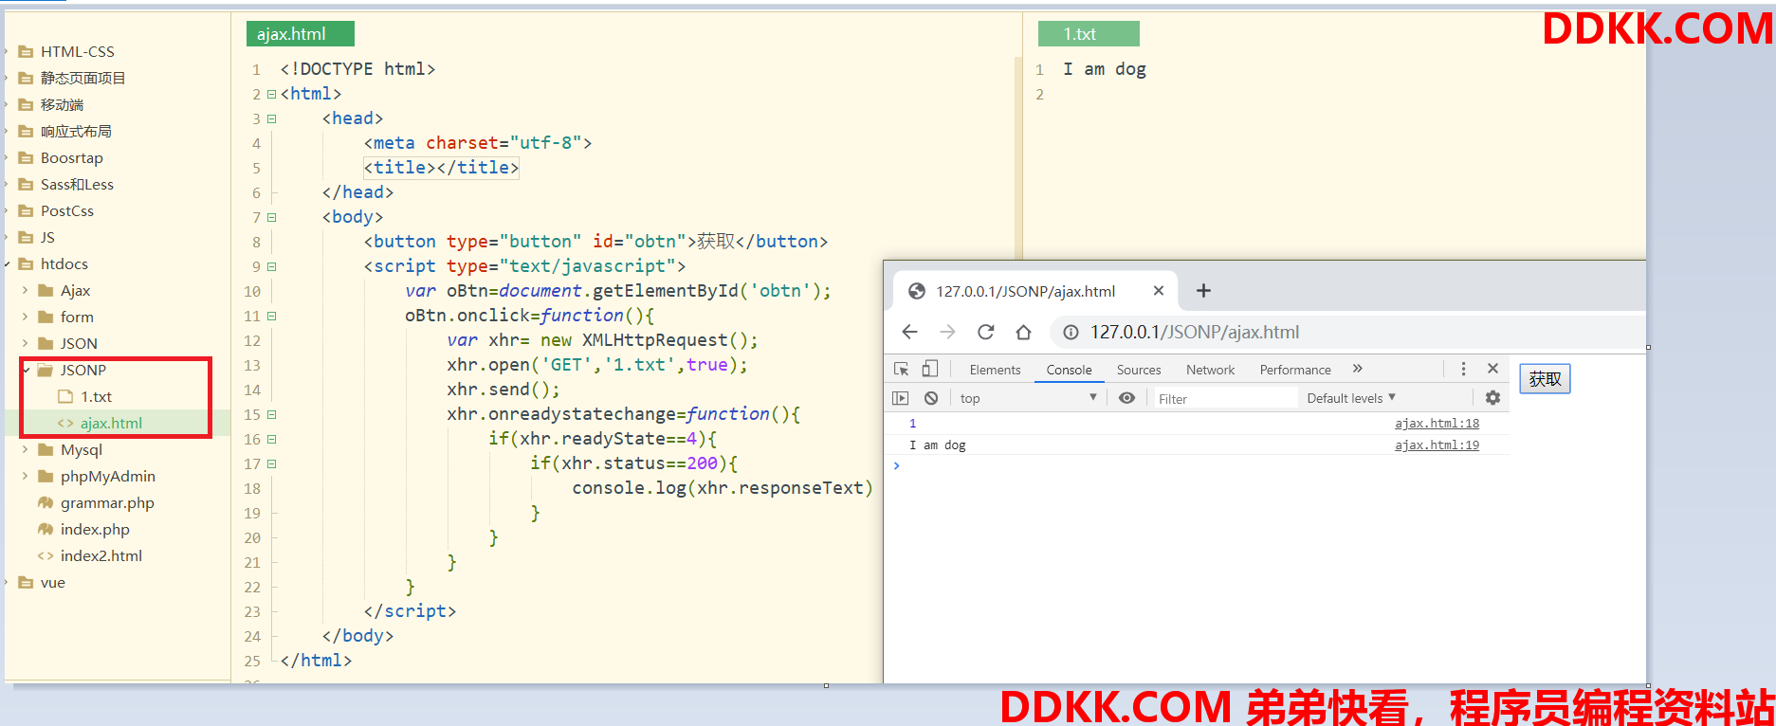This screenshot has height=726, width=1776.
Task: Switch to Console tab
Action: tap(1069, 370)
